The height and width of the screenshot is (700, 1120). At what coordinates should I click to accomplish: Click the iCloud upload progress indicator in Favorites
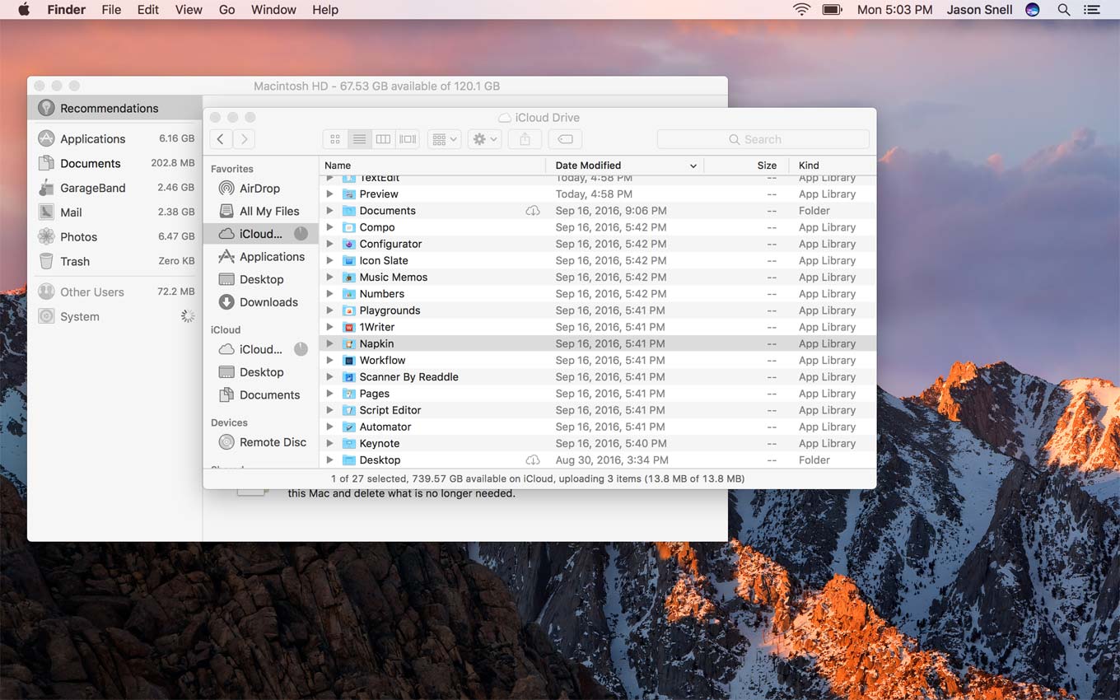click(x=301, y=234)
